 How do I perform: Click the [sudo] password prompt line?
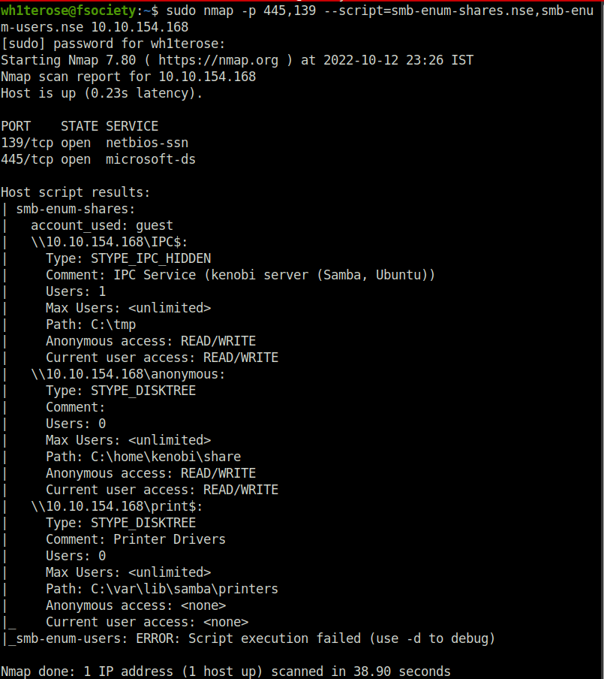pos(113,44)
